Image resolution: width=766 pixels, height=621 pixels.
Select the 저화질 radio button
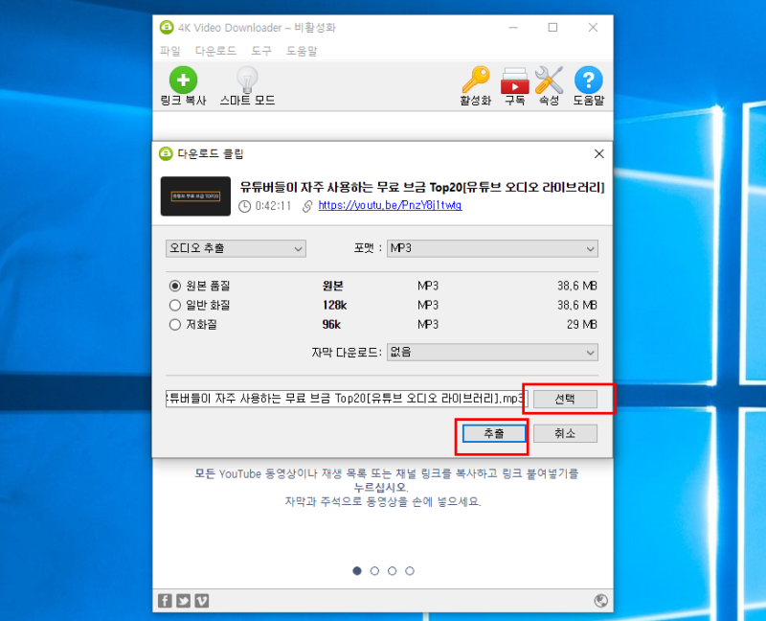[x=175, y=324]
